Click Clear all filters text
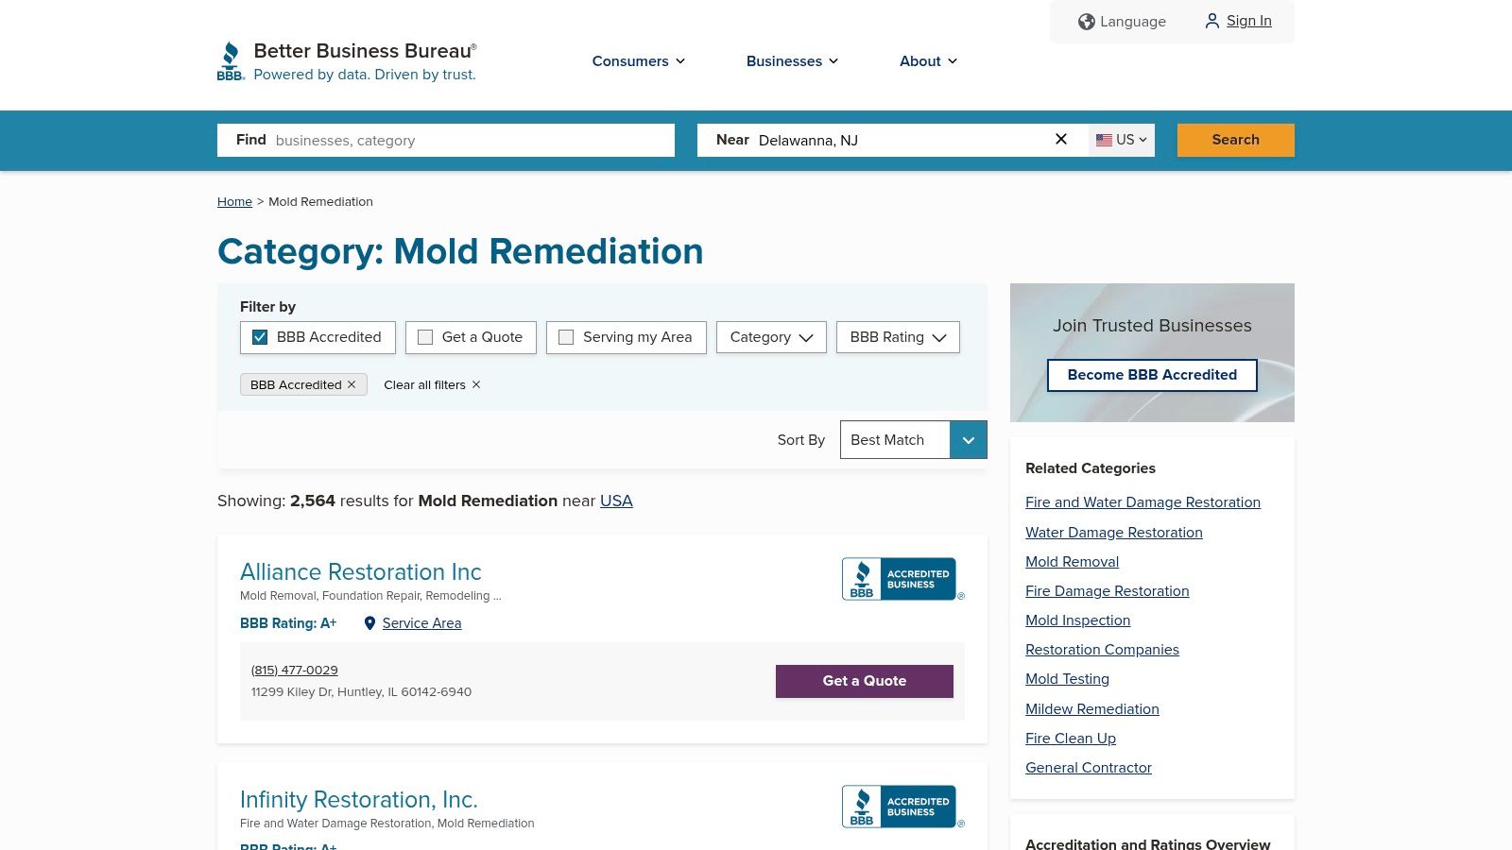 tap(424, 384)
